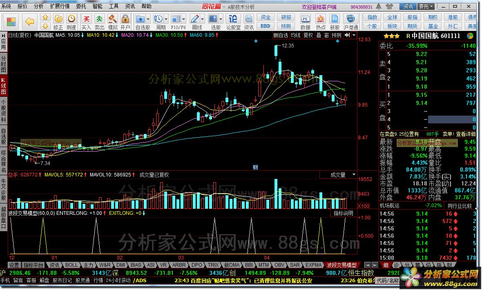Screen dimensions: 482x290
Task: Open the 沪港通 SSE HKE icon
Action: 350,19
